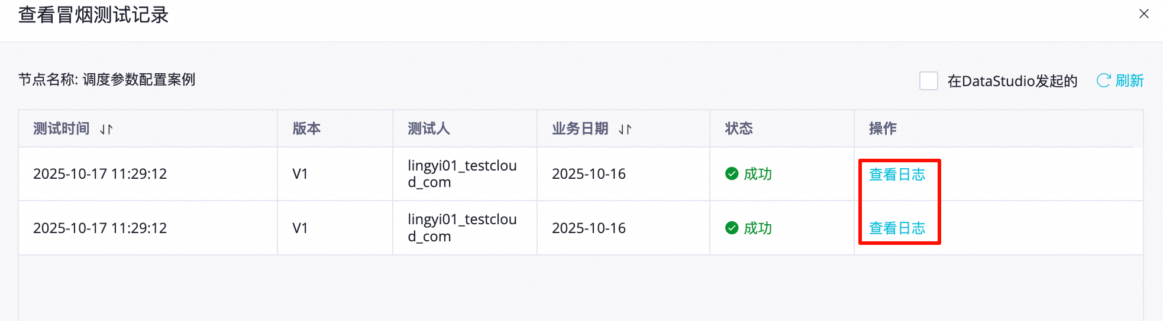Click the 测试人 column header
Image resolution: width=1163 pixels, height=321 pixels.
[429, 129]
